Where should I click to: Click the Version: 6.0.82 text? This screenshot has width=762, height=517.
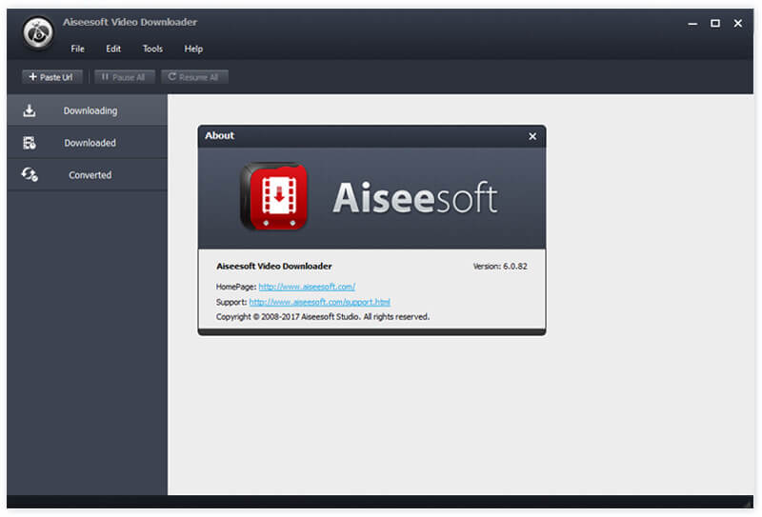click(x=500, y=267)
